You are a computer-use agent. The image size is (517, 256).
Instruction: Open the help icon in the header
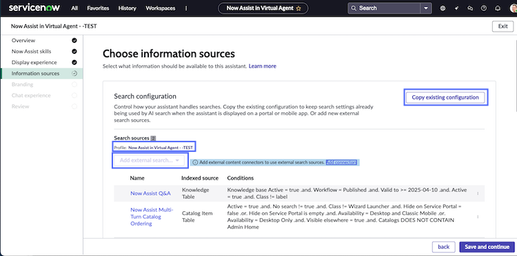click(x=484, y=8)
